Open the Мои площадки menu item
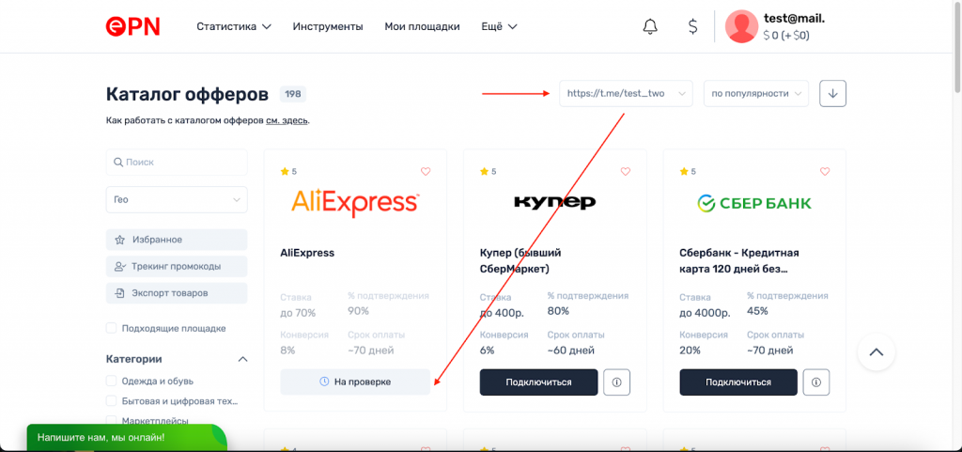 [x=422, y=26]
